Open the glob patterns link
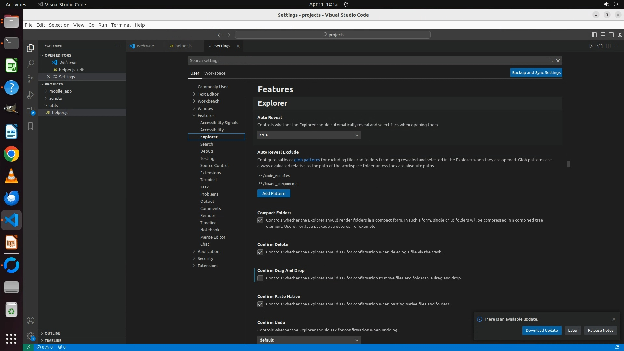624x351 pixels. click(x=307, y=160)
